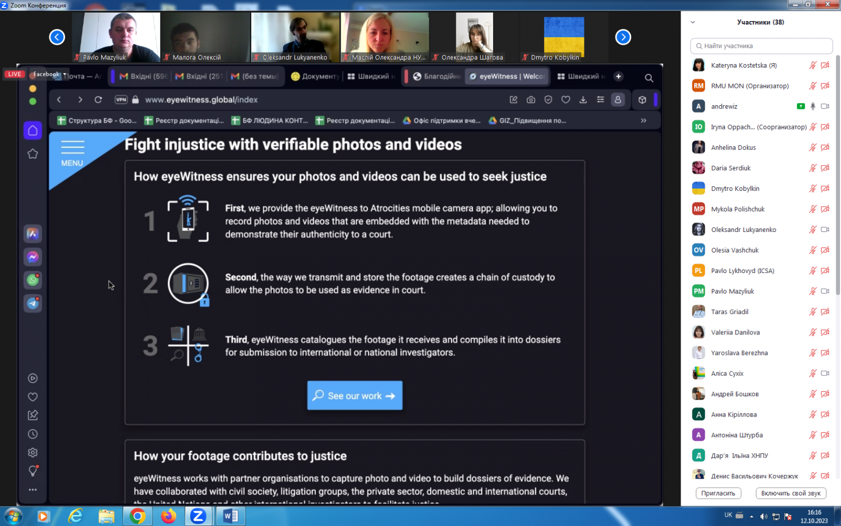Click Найти участника search field
Screen dimensions: 841x526
click(761, 46)
